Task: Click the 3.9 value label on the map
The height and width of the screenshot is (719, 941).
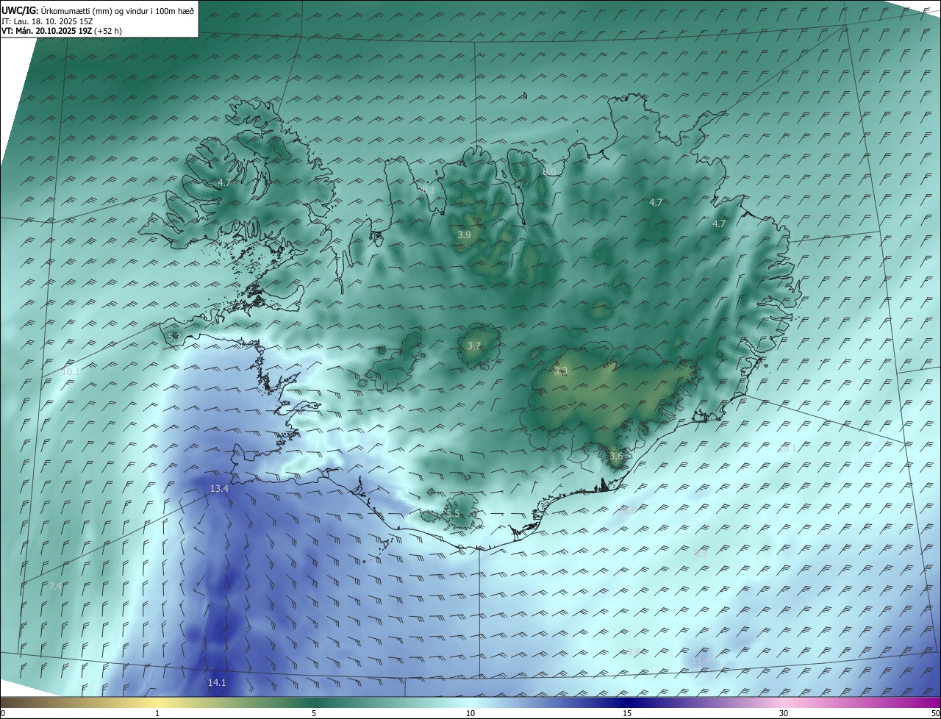Action: pos(464,235)
